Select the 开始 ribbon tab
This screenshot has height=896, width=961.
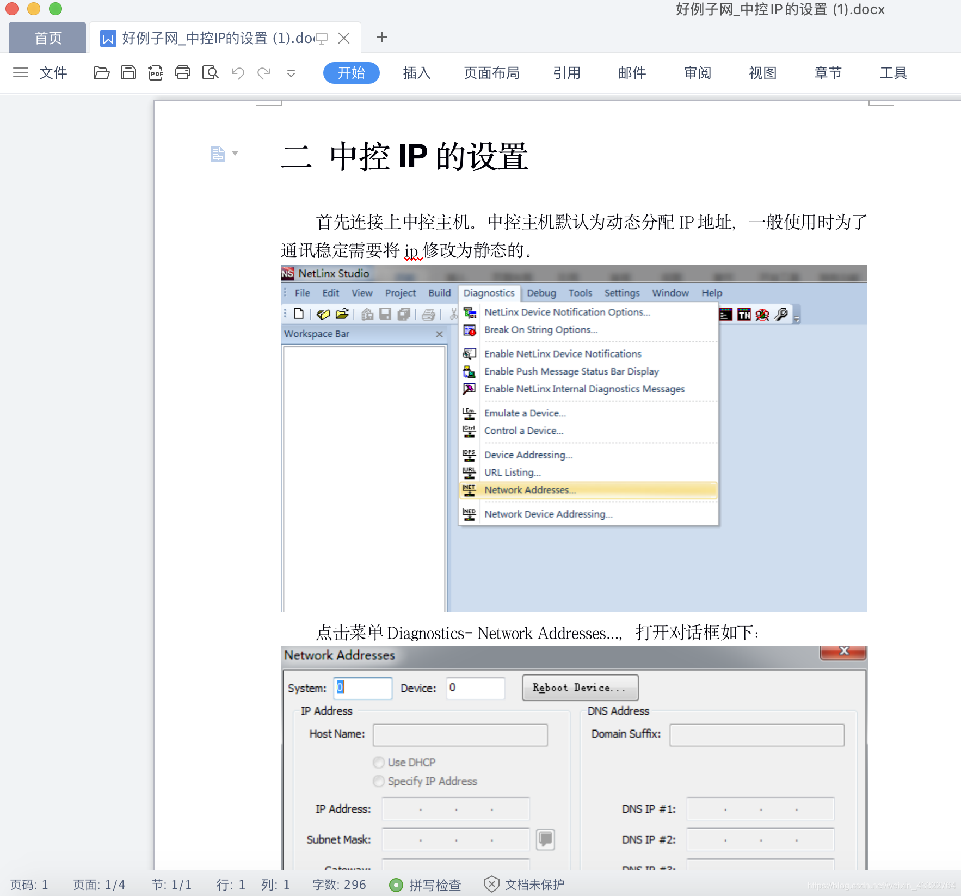coord(351,73)
